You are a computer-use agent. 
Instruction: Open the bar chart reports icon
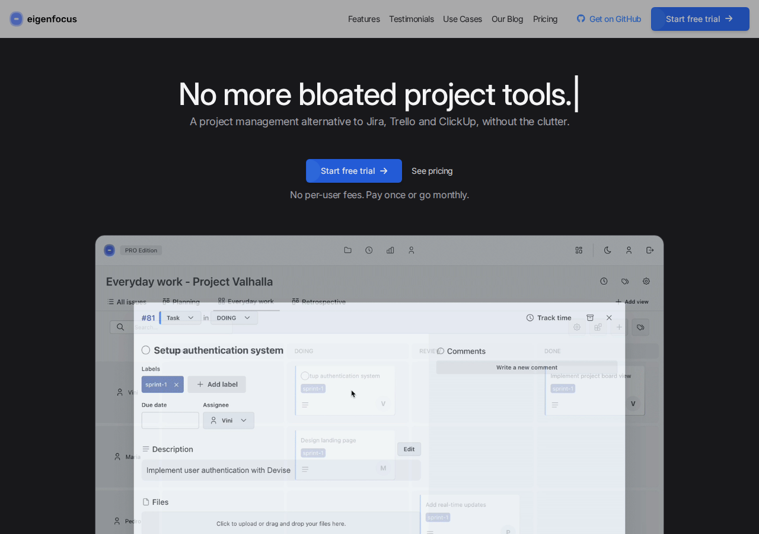[390, 250]
